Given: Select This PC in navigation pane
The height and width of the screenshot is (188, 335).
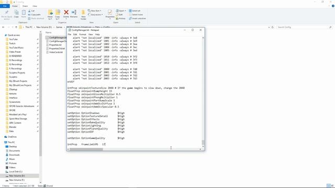Looking at the screenshot, I should (x=11, y=142).
